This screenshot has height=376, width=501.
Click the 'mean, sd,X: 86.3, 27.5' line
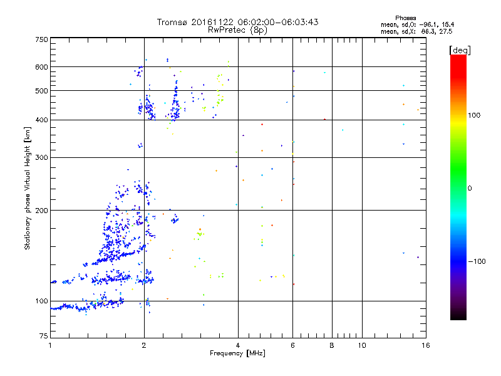click(x=416, y=31)
